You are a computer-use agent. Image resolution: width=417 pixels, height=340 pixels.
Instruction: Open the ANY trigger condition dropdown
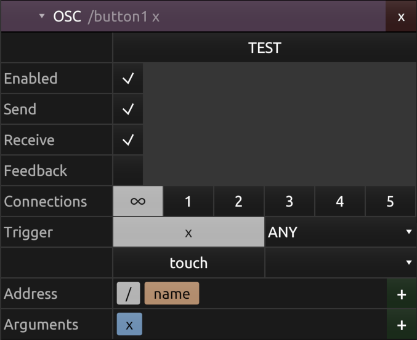[x=341, y=232]
